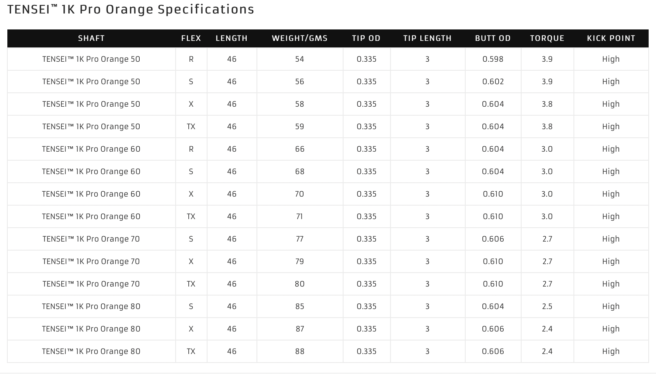Click the TIP OD column header
Screen dimensions: 656x383
point(366,38)
